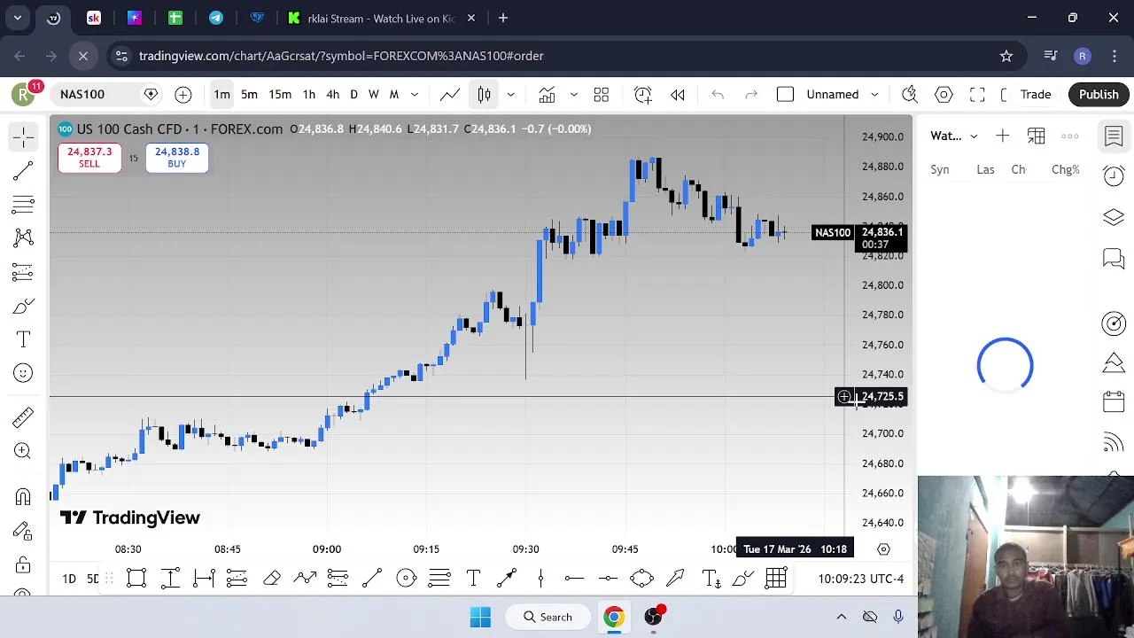1134x638 pixels.
Task: Add symbol to compare plus icon
Action: (183, 94)
